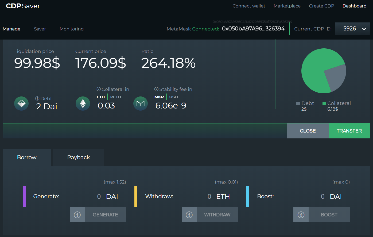Switch collateral unit to PETH

pyautogui.click(x=115, y=97)
